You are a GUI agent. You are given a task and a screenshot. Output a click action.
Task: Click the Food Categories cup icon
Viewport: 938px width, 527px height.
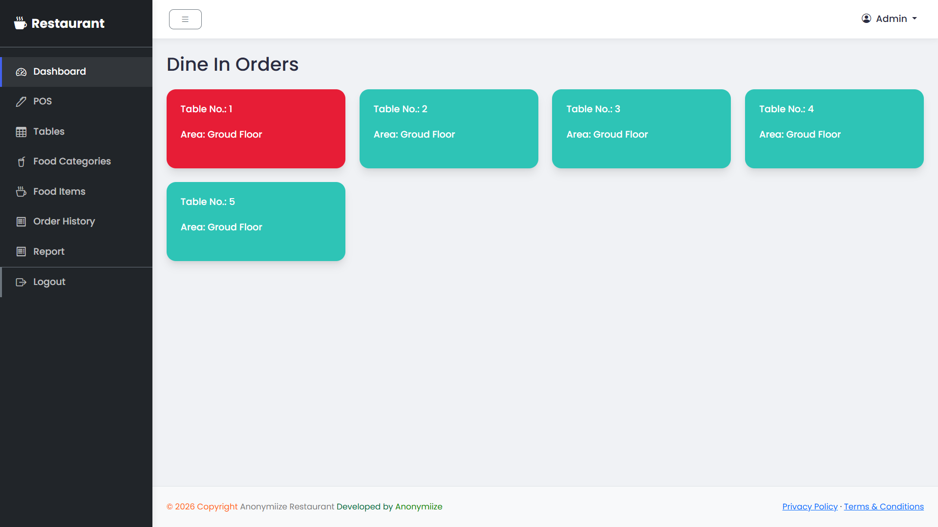(x=21, y=162)
